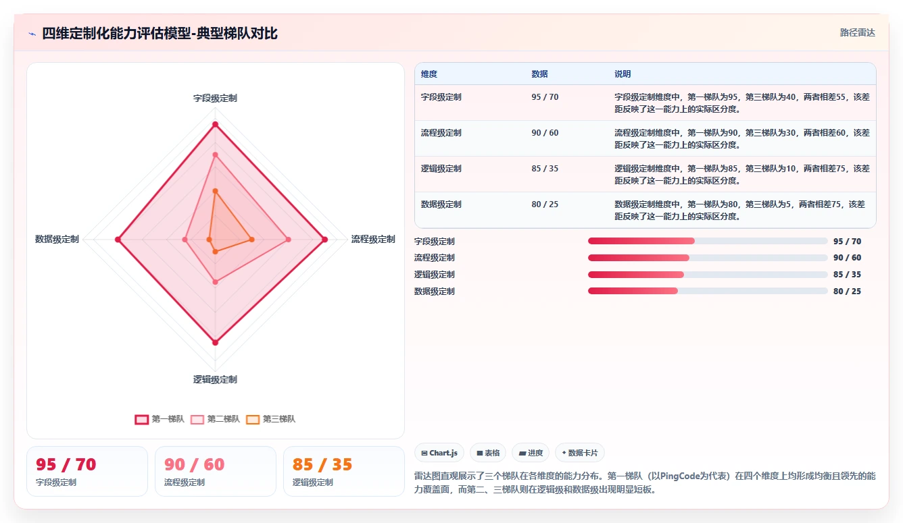903x523 pixels.
Task: Click the page title 四维定制化能力评估模型-典型梯队对比
Action: pyautogui.click(x=160, y=34)
